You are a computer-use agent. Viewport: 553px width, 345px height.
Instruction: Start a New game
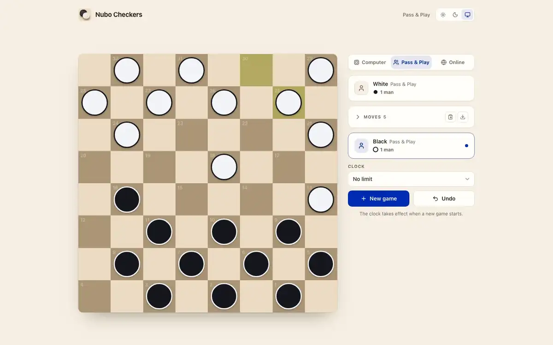click(x=378, y=199)
